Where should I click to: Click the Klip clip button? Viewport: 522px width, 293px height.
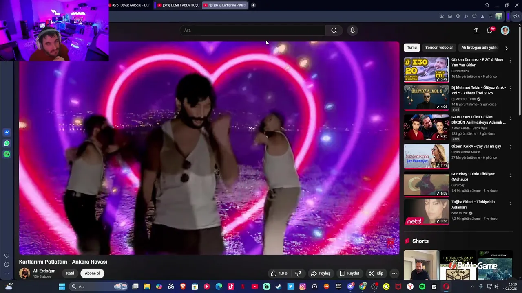tap(376, 273)
